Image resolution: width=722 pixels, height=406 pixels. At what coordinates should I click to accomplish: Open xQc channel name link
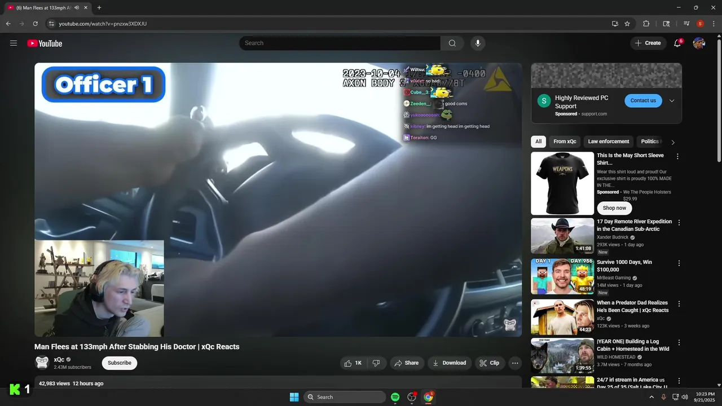[59, 360]
